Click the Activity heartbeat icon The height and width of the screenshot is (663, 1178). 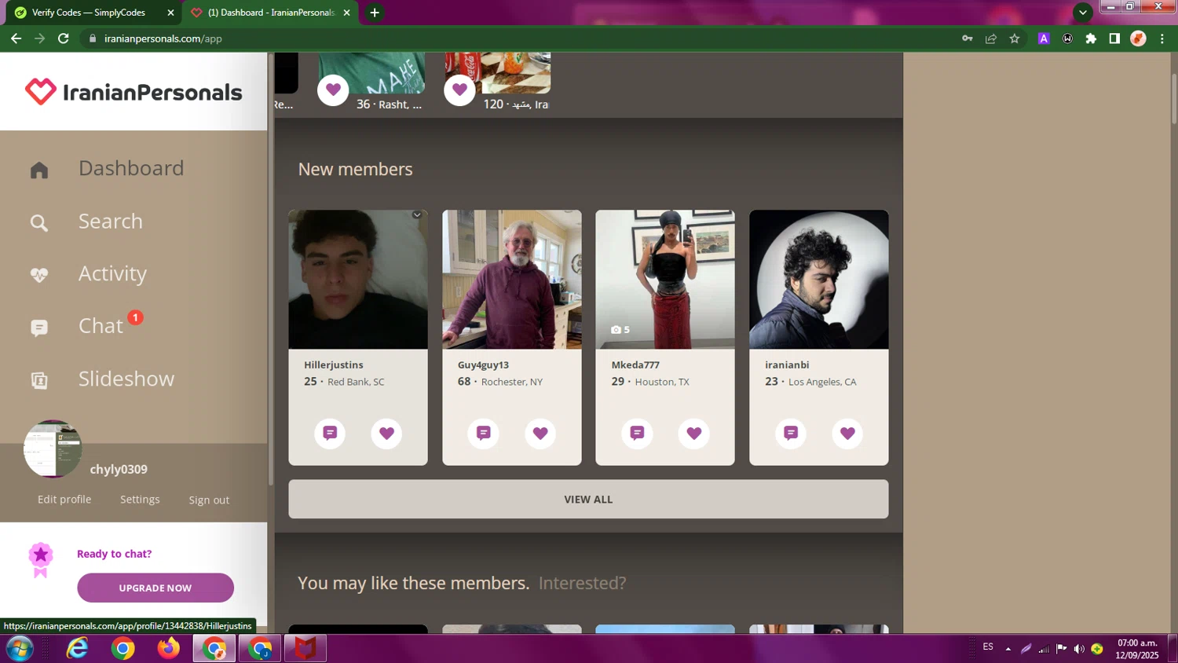click(x=39, y=275)
